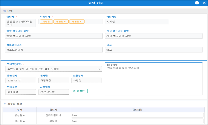Click the info icon in title bar

pyautogui.click(x=197, y=3)
